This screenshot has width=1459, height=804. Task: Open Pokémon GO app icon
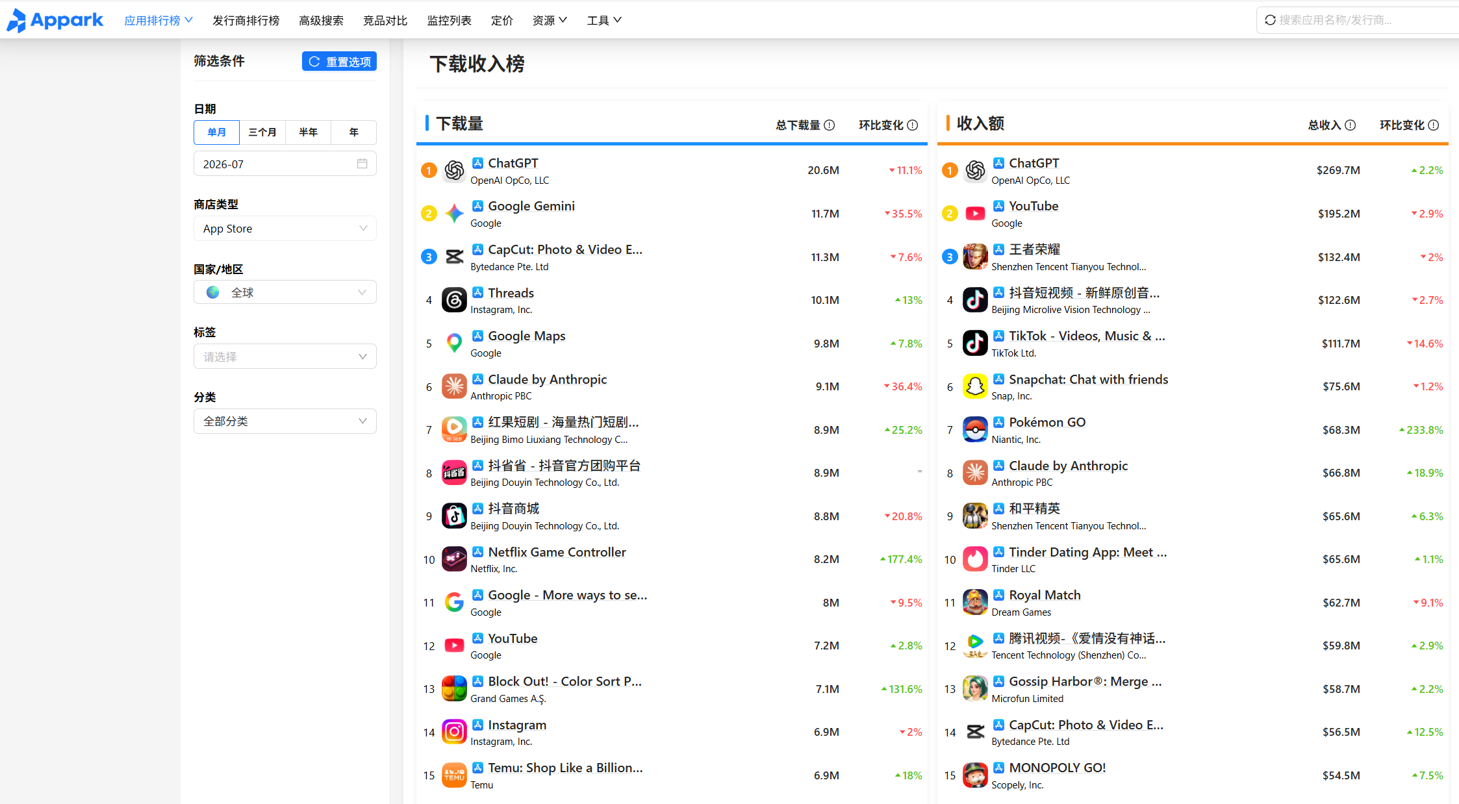coord(975,430)
